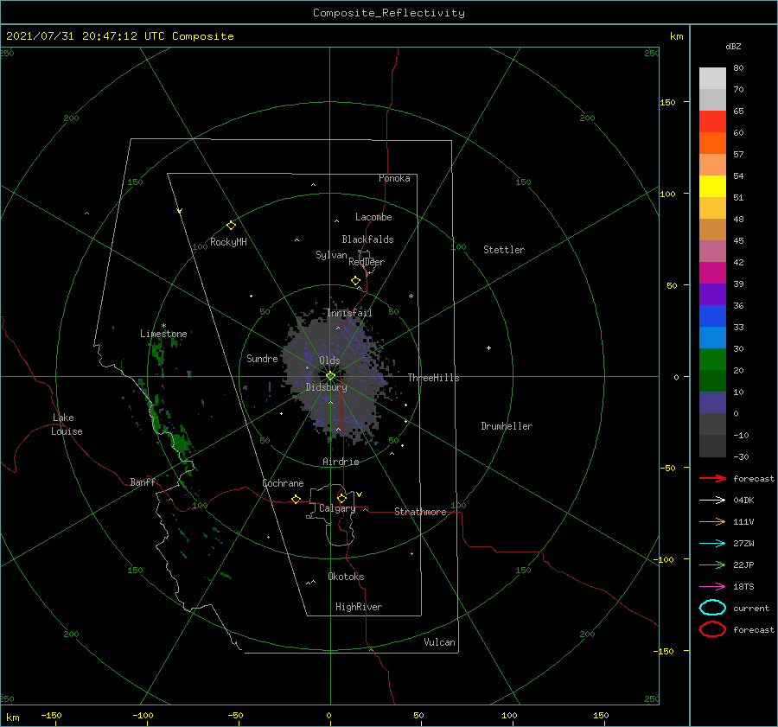
Task: Click the white 04DK arrow legend icon
Action: click(712, 500)
